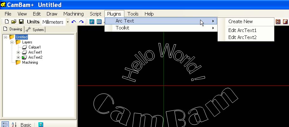Choose Edit ArcText1 from submenu
This screenshot has height=127, width=289.
246,30
